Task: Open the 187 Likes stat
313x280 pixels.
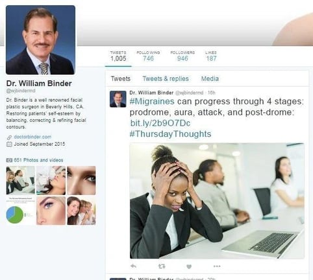Action: coord(211,56)
